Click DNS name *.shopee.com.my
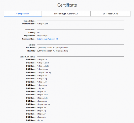Image resolution: width=134 pixels, height=123 pixels. 44,72
